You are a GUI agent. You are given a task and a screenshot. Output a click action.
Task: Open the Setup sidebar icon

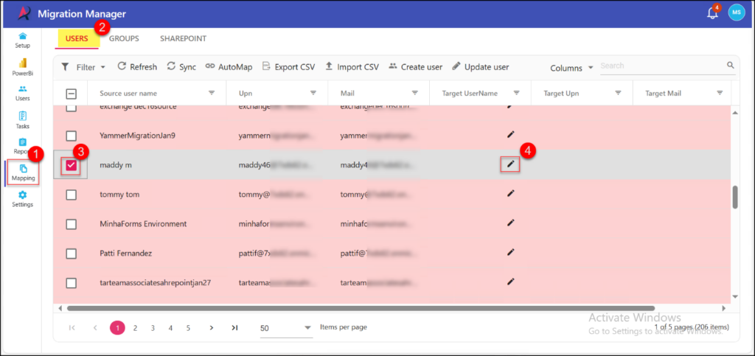click(22, 41)
